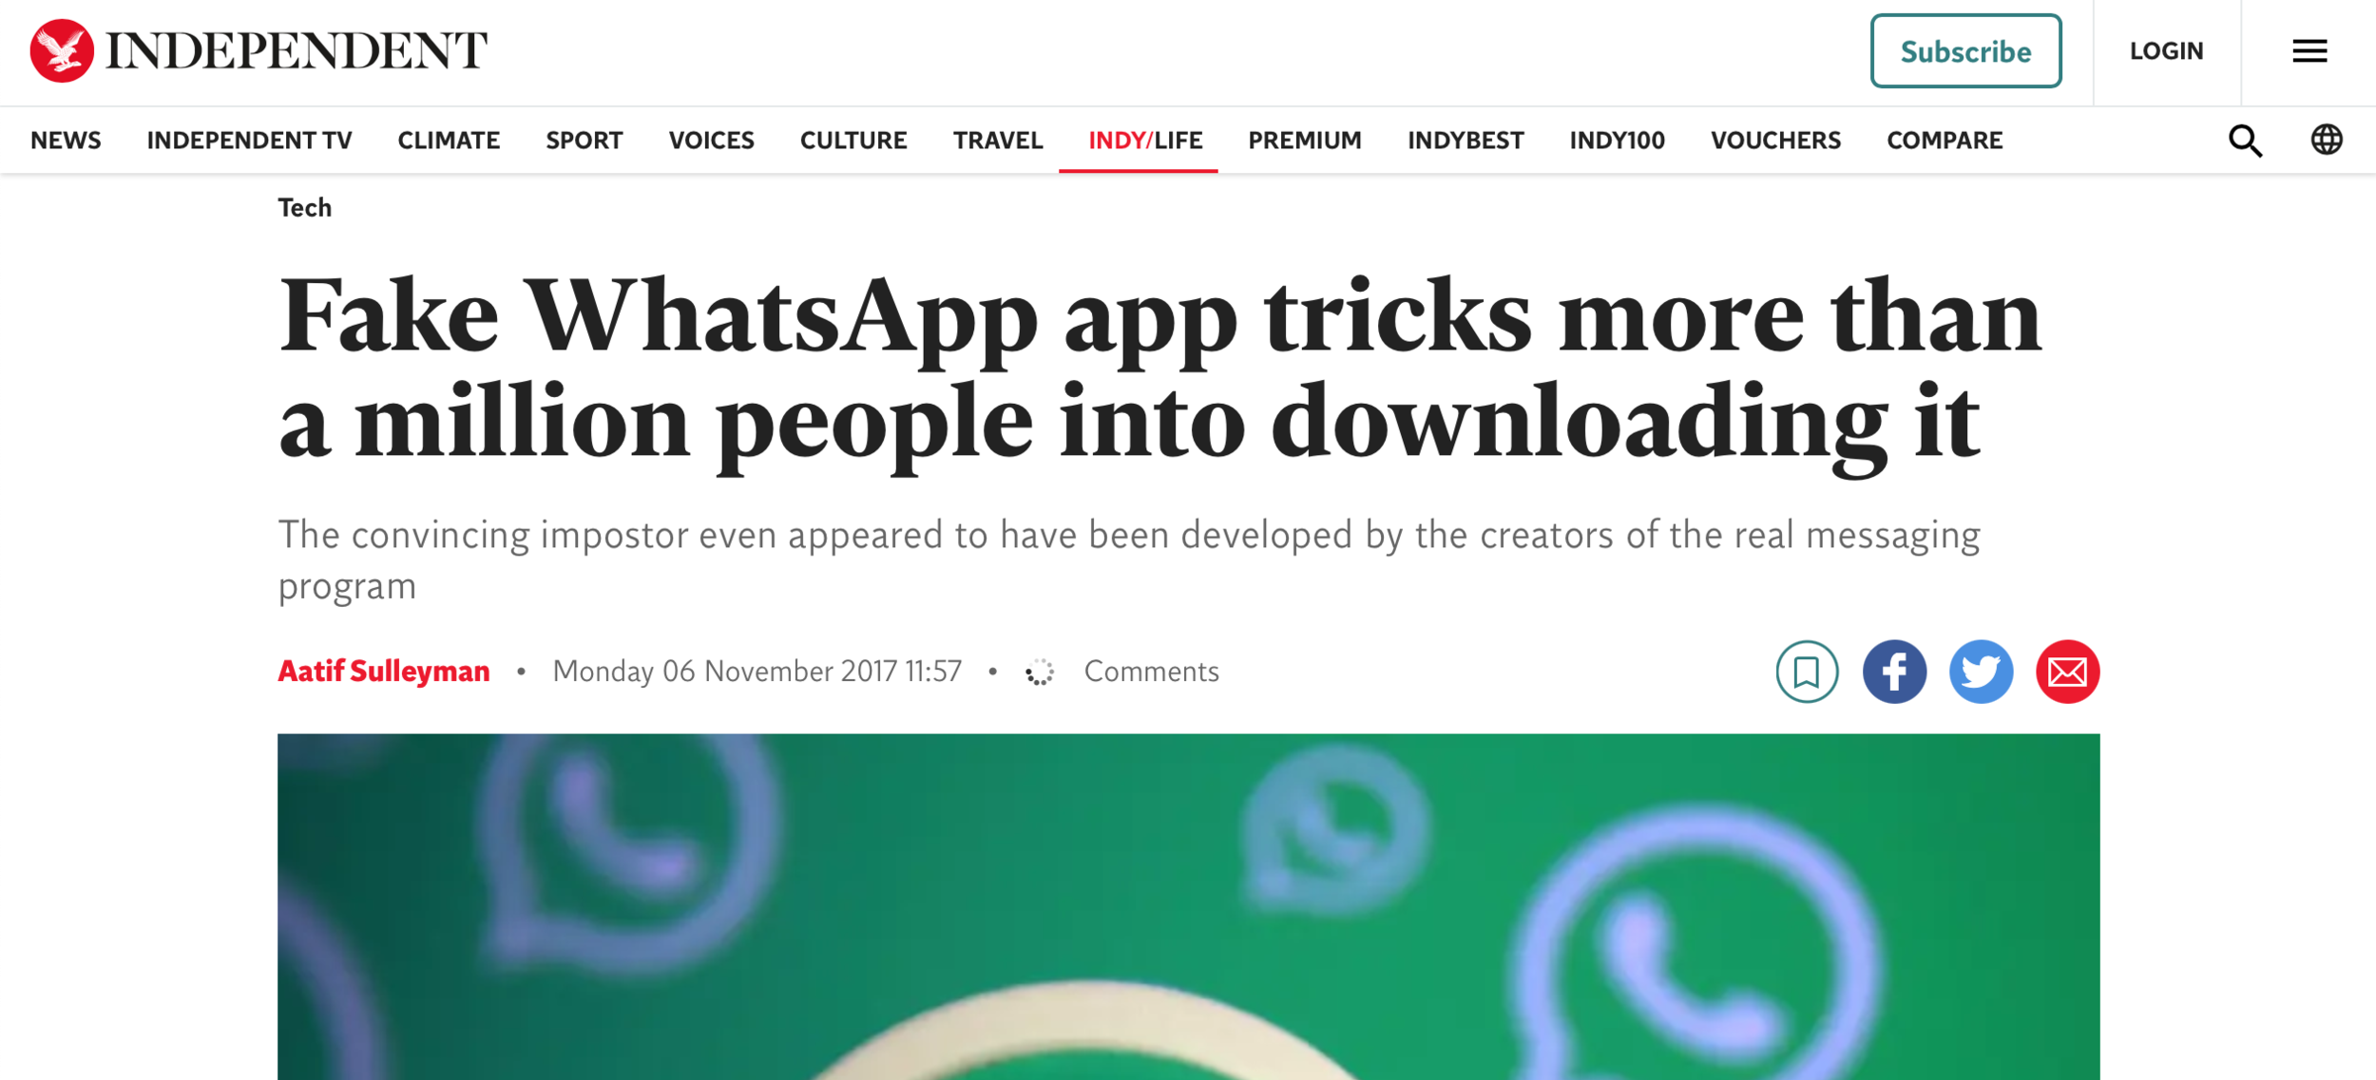Open the INDYBEST section
Screen dimensions: 2376x1080
coord(1465,141)
